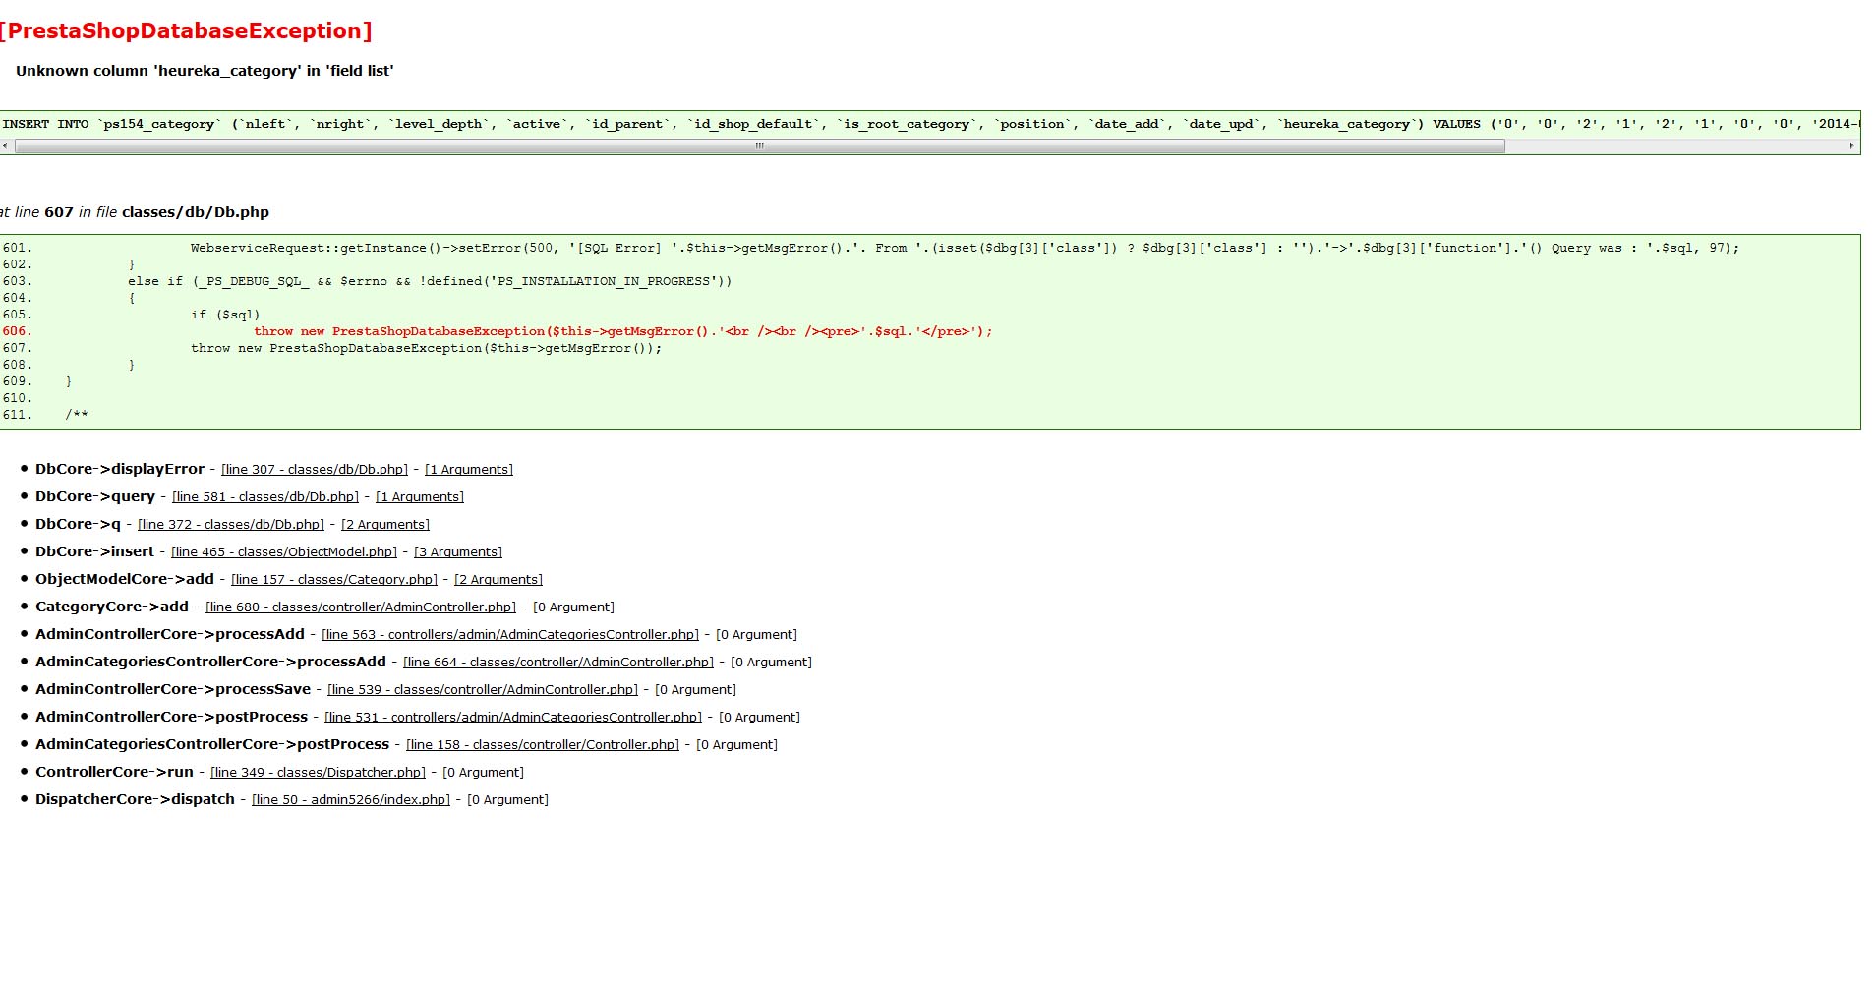The height and width of the screenshot is (982, 1876).
Task: Click "[0 Argument]" in the AdminControllerCore->processSave row
Action: pos(695,690)
